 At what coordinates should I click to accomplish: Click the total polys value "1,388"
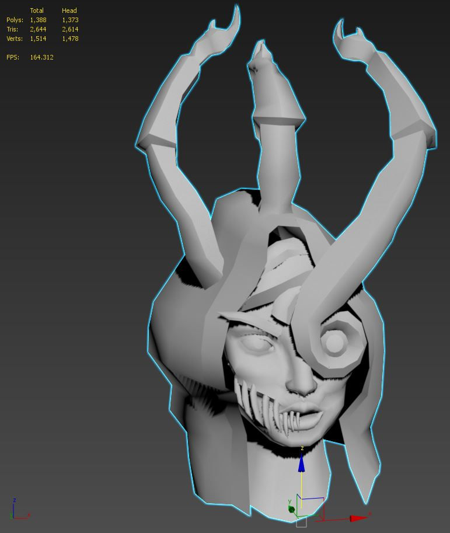(38, 20)
